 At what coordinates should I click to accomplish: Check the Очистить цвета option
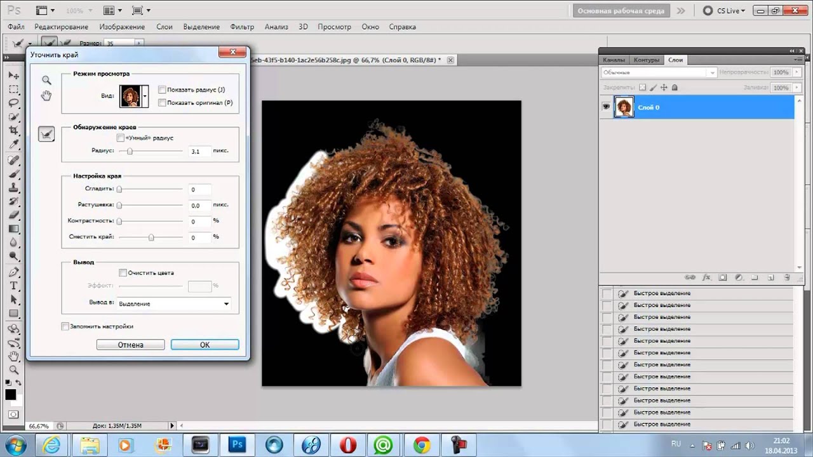(x=123, y=273)
